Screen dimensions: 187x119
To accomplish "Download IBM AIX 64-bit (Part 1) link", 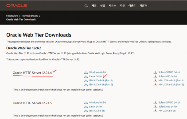I will [101, 81].
